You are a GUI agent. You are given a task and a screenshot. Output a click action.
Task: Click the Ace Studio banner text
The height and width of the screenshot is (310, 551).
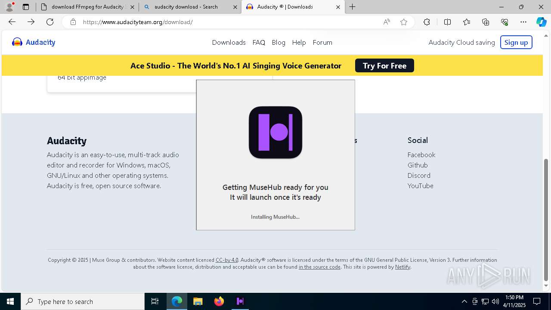[236, 66]
